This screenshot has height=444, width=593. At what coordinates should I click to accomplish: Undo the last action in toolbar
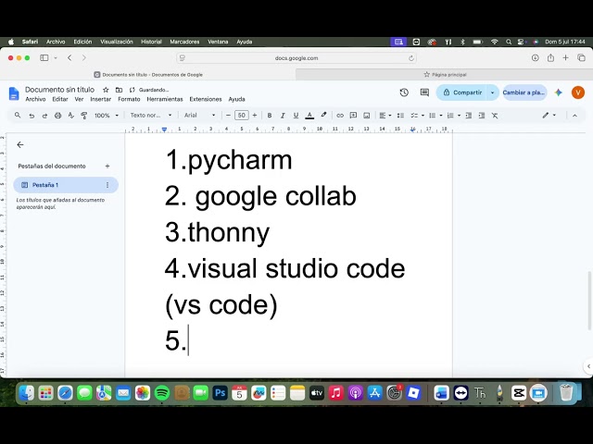coord(32,116)
